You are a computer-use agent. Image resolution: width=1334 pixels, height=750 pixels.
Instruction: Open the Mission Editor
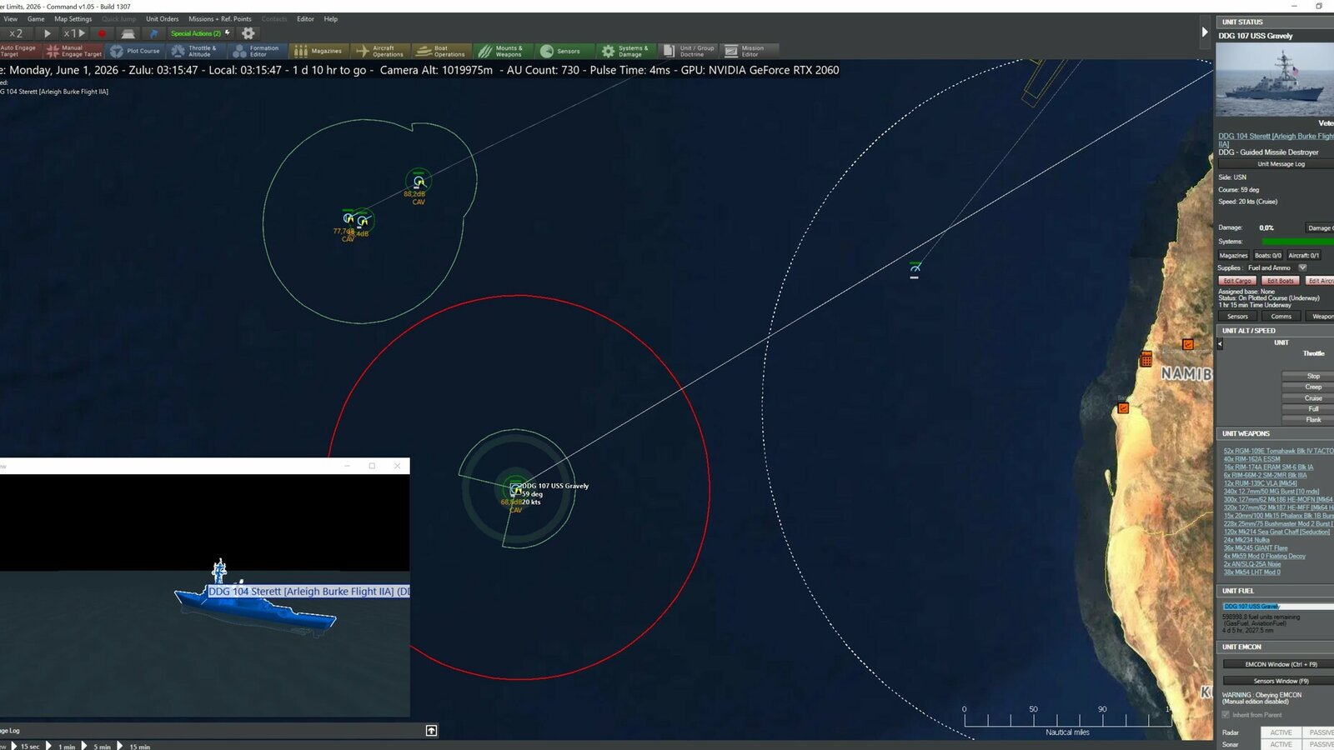tap(750, 51)
